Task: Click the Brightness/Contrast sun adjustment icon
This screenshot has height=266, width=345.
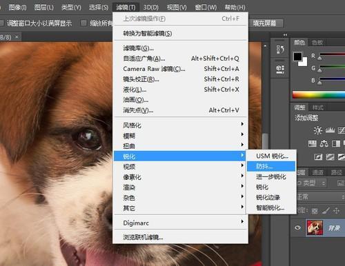Action: 318,130
